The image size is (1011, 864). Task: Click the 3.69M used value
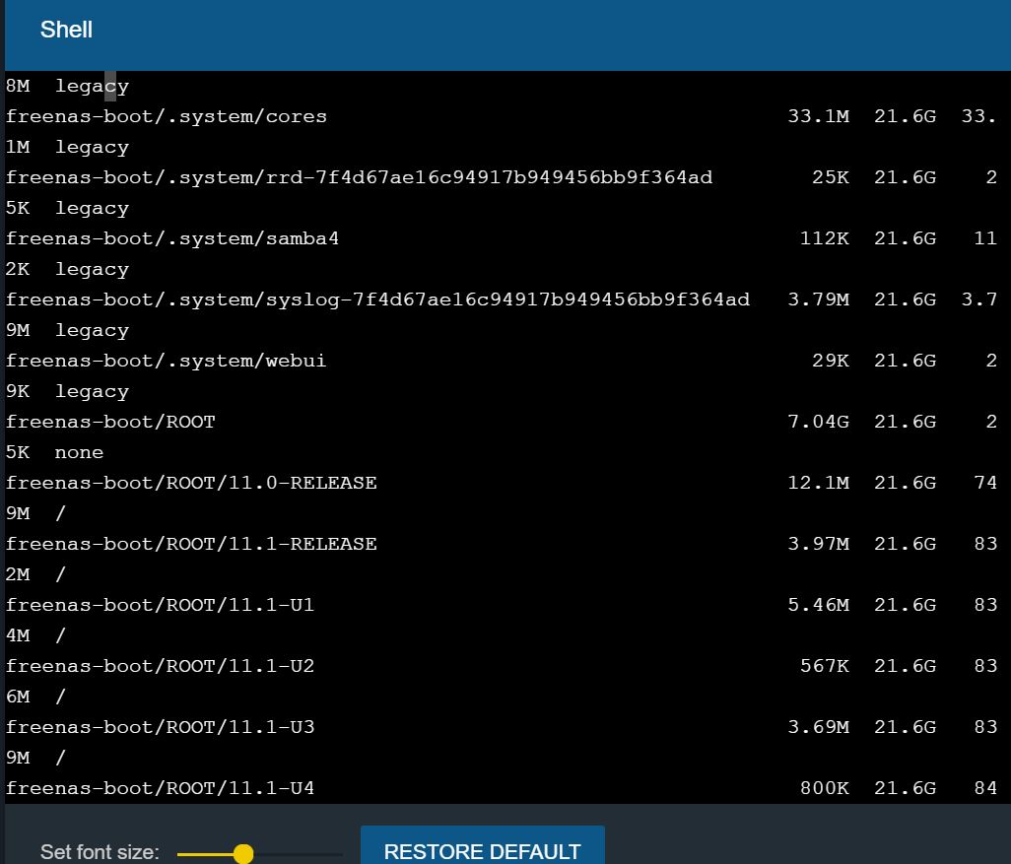pos(818,727)
